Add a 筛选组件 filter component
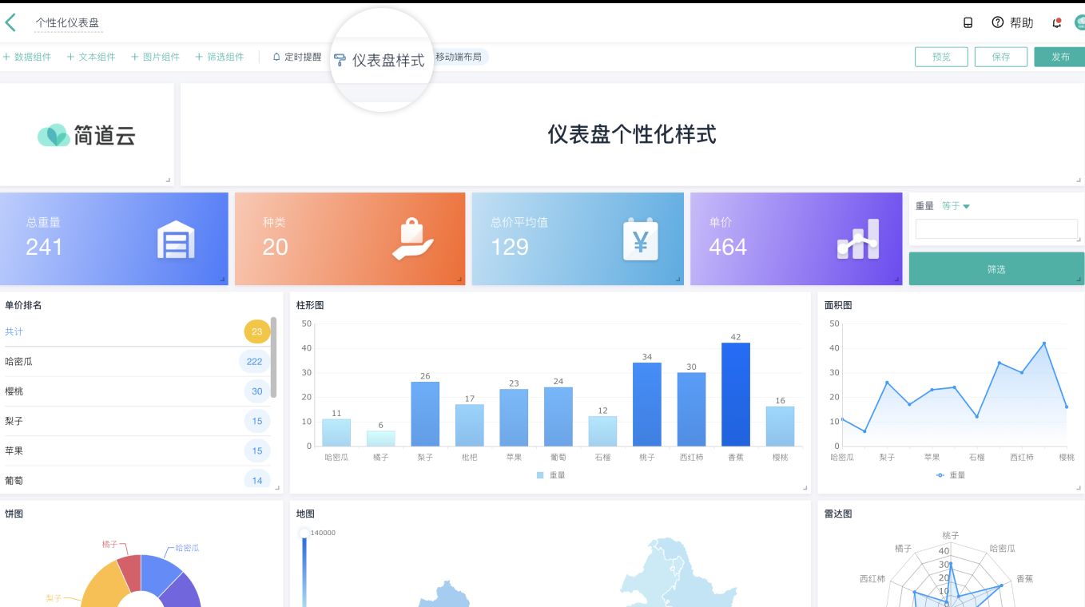 (220, 57)
